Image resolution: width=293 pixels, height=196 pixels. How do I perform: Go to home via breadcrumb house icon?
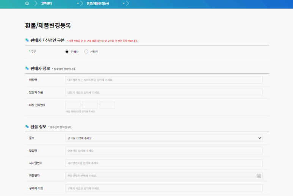pyautogui.click(x=27, y=3)
